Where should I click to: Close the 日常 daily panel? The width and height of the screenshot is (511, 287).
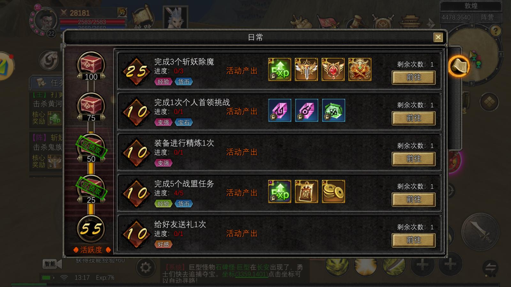(x=438, y=37)
